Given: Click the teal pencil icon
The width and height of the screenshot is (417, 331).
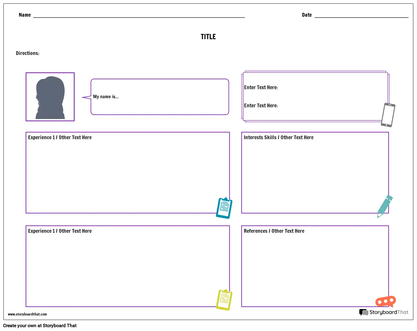Looking at the screenshot, I should (x=385, y=206).
